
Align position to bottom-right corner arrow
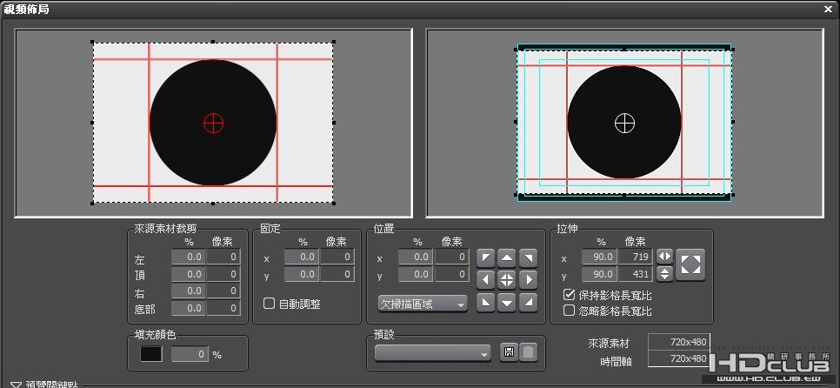tap(528, 302)
